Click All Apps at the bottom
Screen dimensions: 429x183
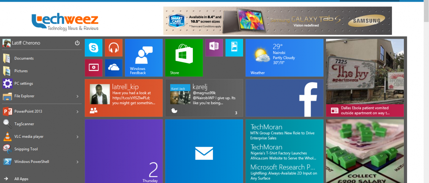[x=21, y=179]
